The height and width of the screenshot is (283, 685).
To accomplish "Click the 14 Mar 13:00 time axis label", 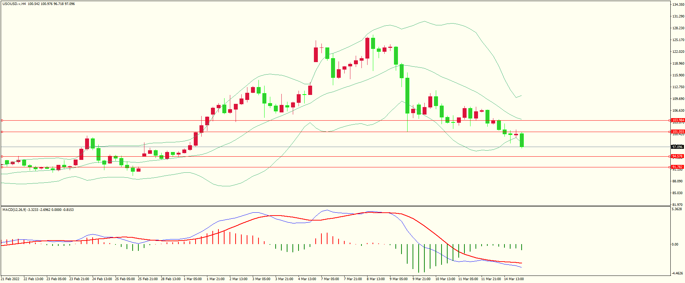I will (514, 279).
